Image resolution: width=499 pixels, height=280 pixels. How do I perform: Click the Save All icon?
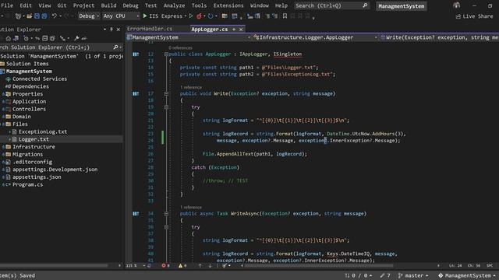coord(44,16)
